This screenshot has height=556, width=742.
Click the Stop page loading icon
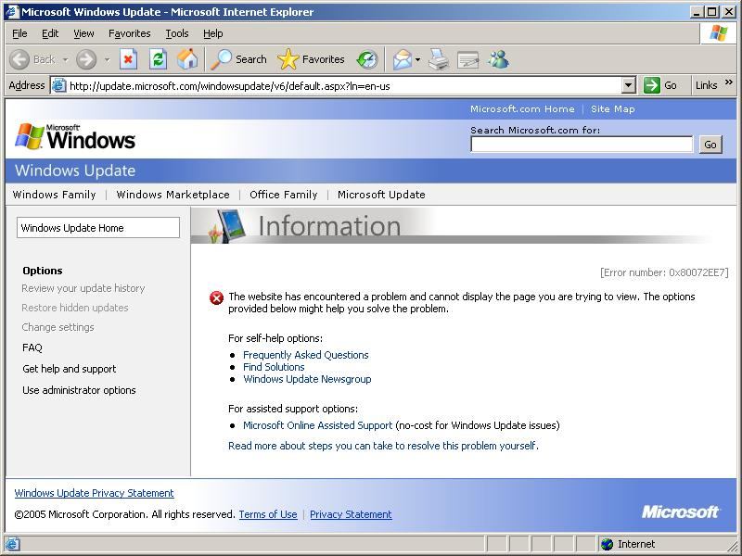128,59
